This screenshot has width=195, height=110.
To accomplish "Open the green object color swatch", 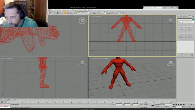I will click(x=193, y=20).
